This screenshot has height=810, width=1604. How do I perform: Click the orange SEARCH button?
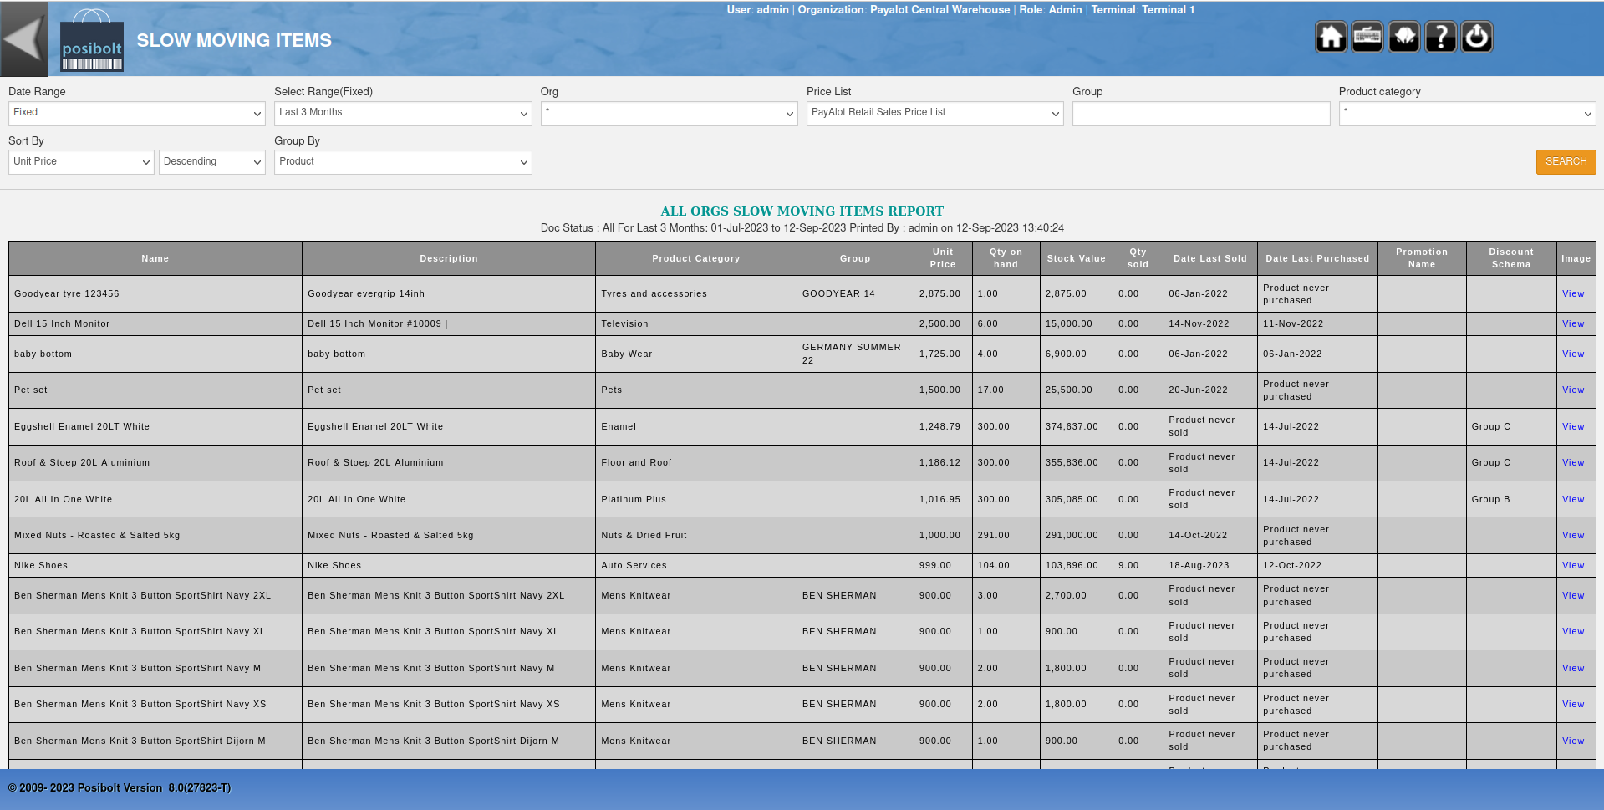point(1566,162)
